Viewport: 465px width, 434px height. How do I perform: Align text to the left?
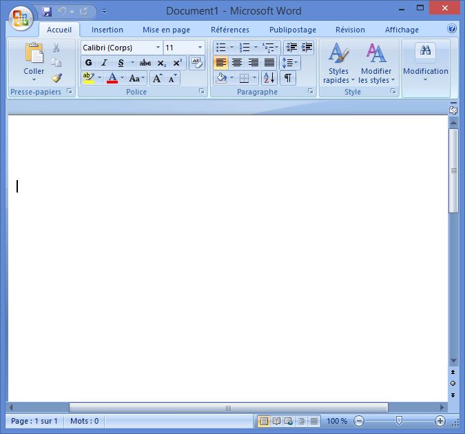(x=221, y=63)
